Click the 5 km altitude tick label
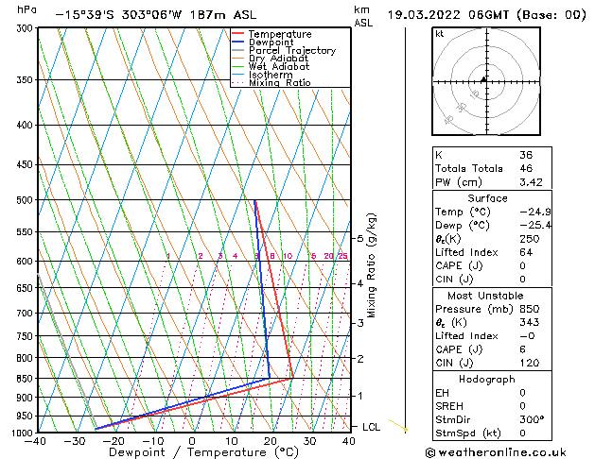The image size is (595, 459). tap(360, 239)
